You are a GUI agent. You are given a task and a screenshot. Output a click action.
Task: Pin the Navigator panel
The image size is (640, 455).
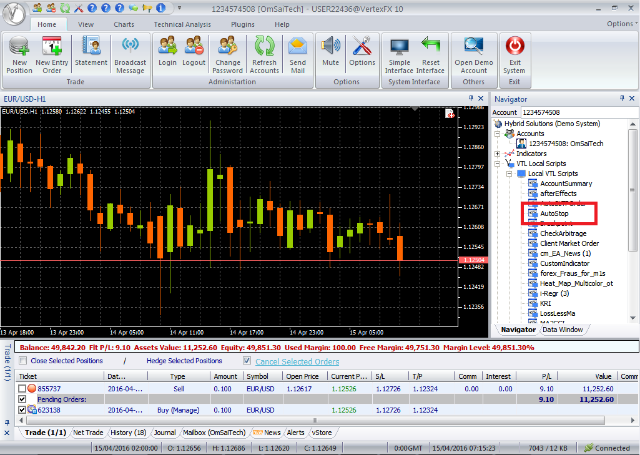pos(622,99)
